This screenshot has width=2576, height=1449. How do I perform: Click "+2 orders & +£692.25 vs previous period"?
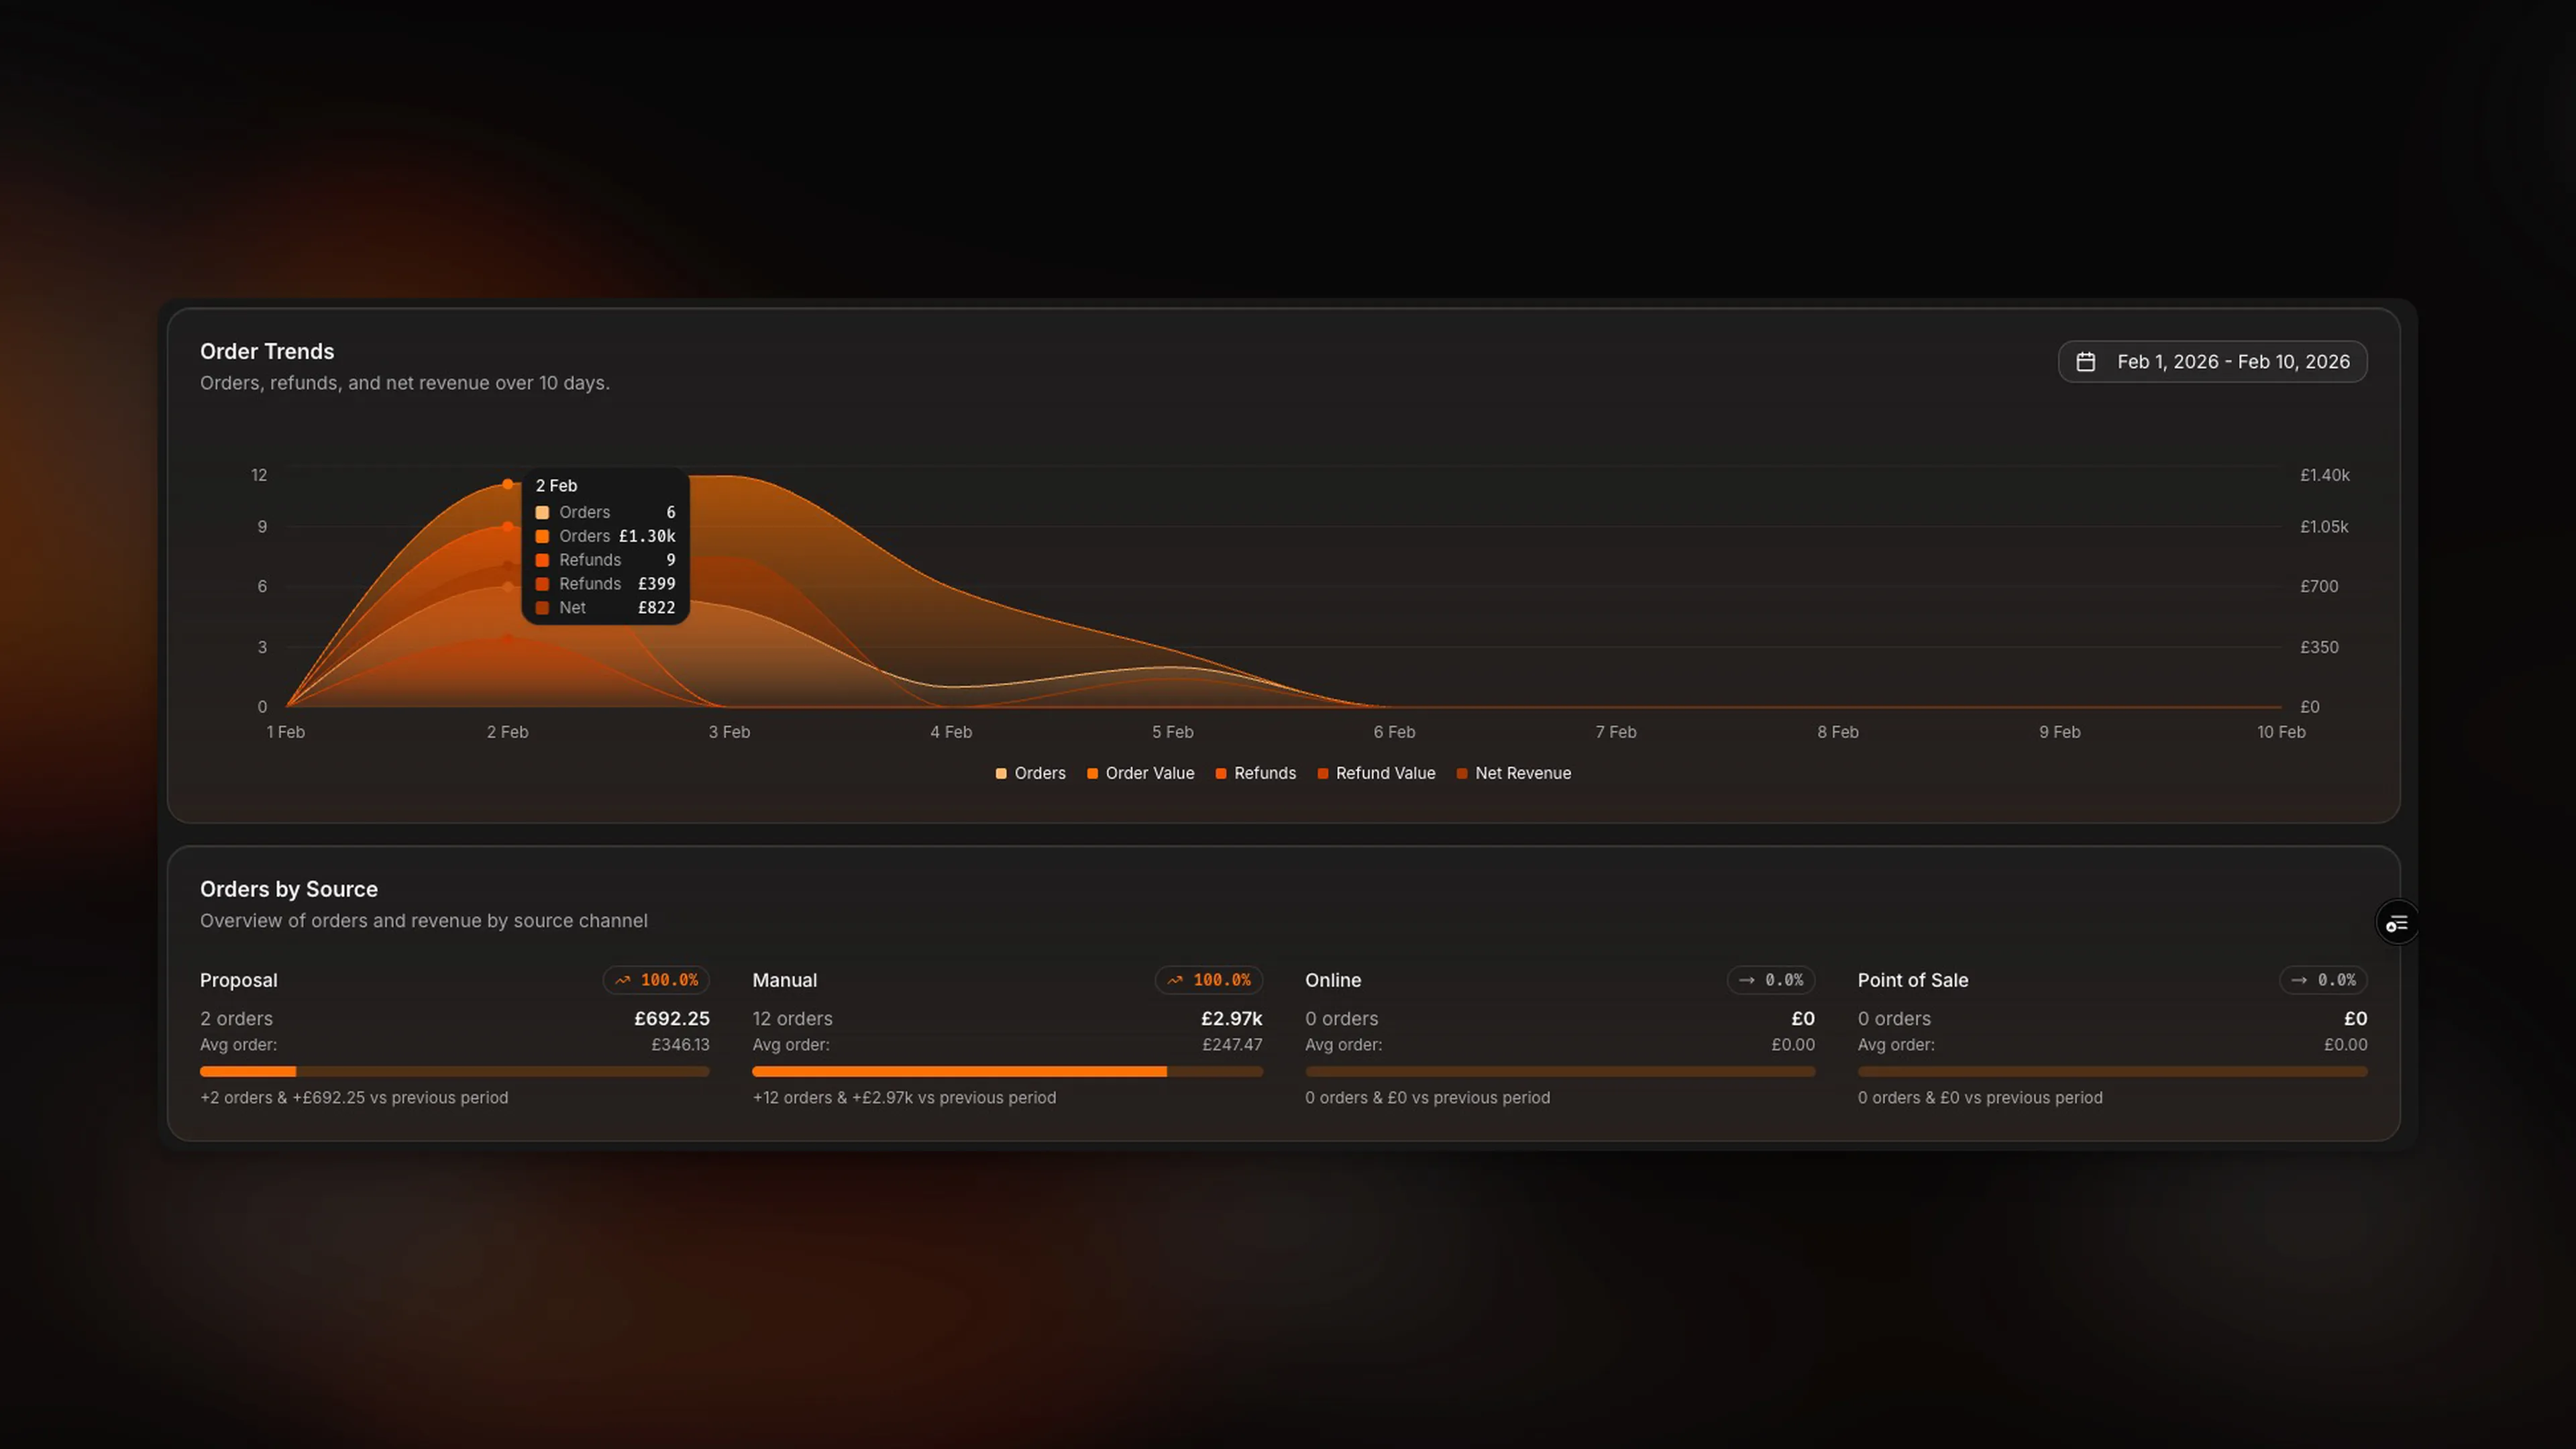pos(354,1097)
